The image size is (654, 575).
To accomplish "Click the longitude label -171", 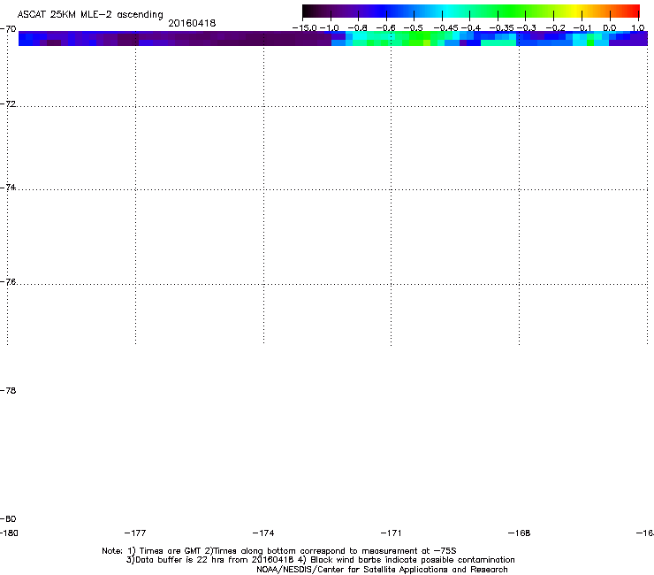I will pos(391,533).
